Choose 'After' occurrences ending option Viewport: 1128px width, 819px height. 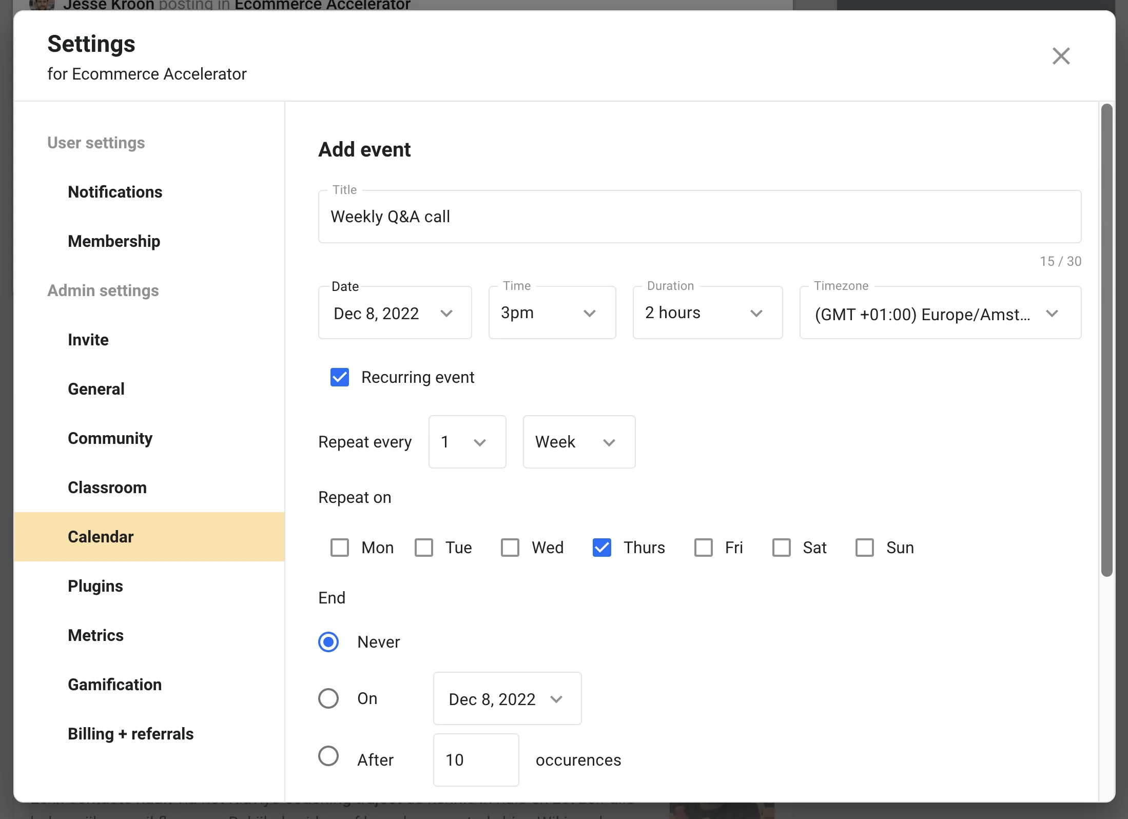(328, 756)
